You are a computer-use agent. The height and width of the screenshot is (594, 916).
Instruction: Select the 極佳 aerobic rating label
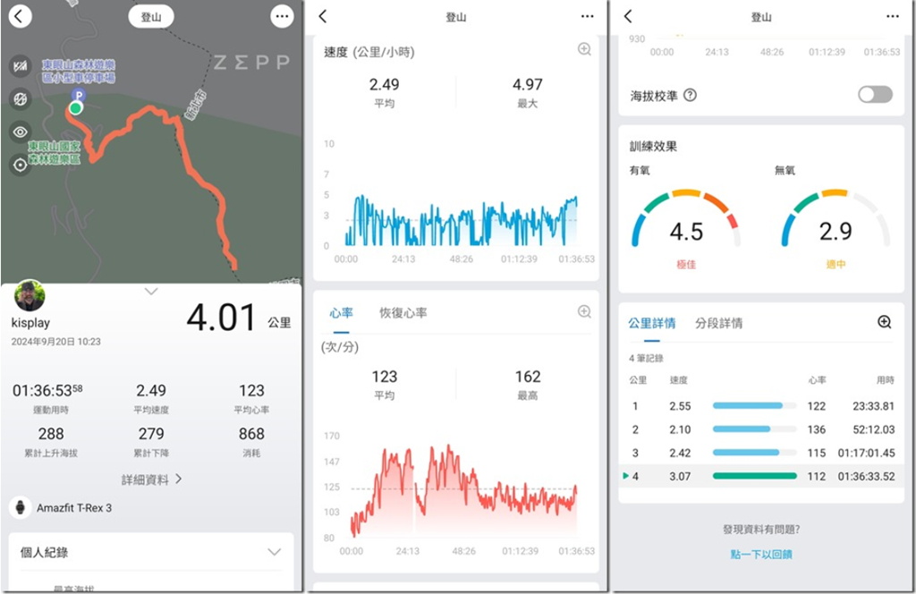[x=686, y=265]
